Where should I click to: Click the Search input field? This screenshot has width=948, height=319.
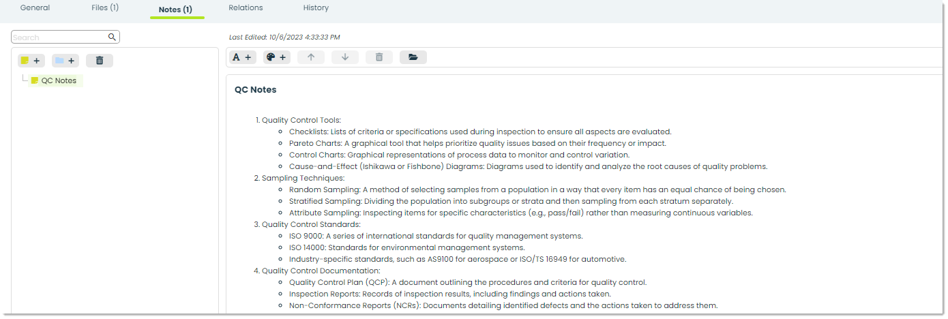click(x=65, y=37)
